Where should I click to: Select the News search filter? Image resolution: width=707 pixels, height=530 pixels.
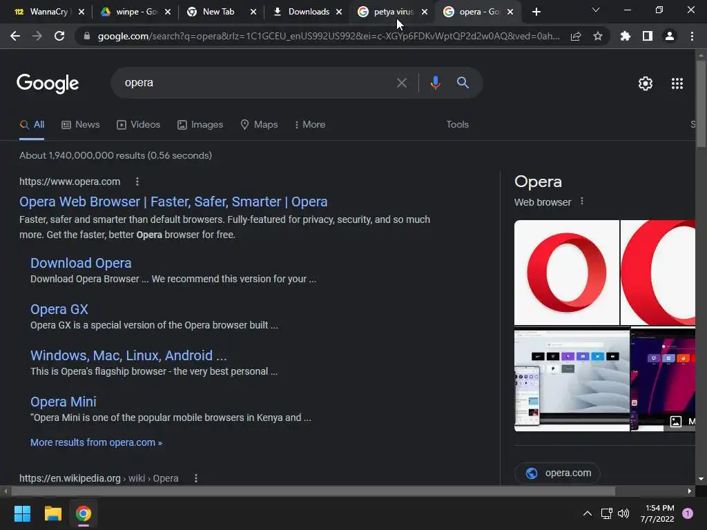(x=81, y=125)
